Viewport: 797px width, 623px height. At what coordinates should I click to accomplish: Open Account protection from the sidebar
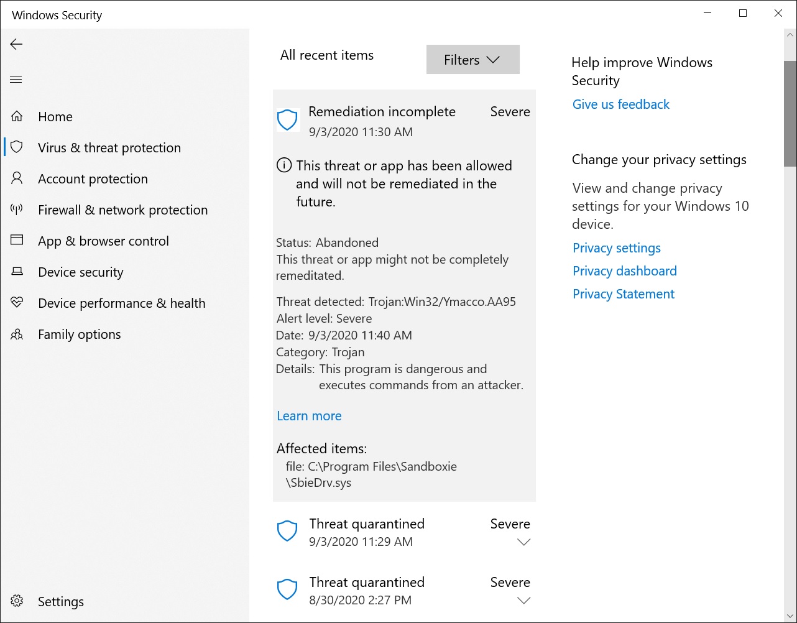93,178
